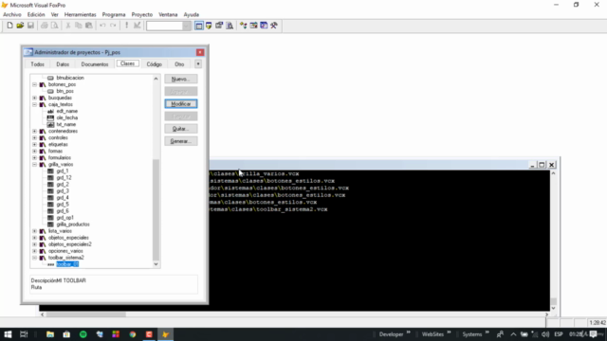Expand the busquedas class library node

(x=34, y=98)
